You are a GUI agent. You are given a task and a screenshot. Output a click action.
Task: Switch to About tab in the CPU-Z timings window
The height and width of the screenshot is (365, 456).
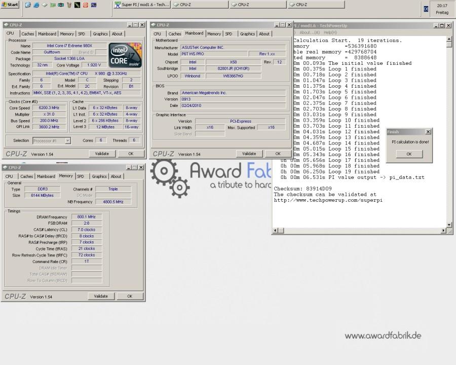pos(116,176)
